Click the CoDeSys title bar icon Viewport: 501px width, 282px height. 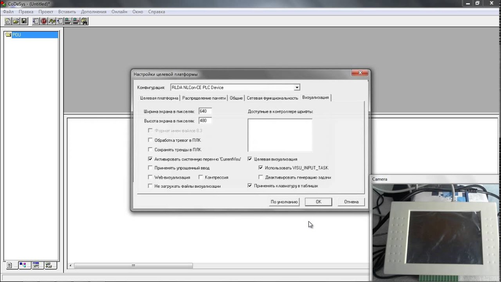click(x=4, y=4)
